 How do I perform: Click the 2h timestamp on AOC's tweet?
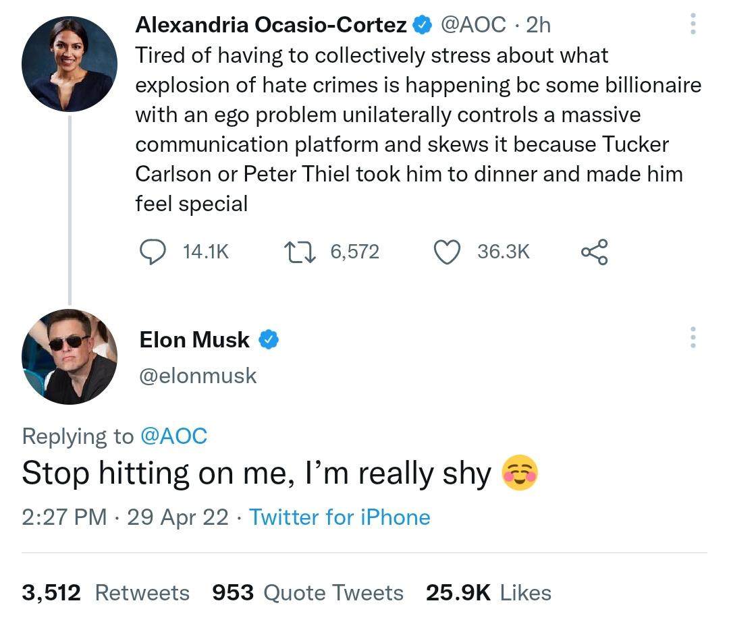538,25
